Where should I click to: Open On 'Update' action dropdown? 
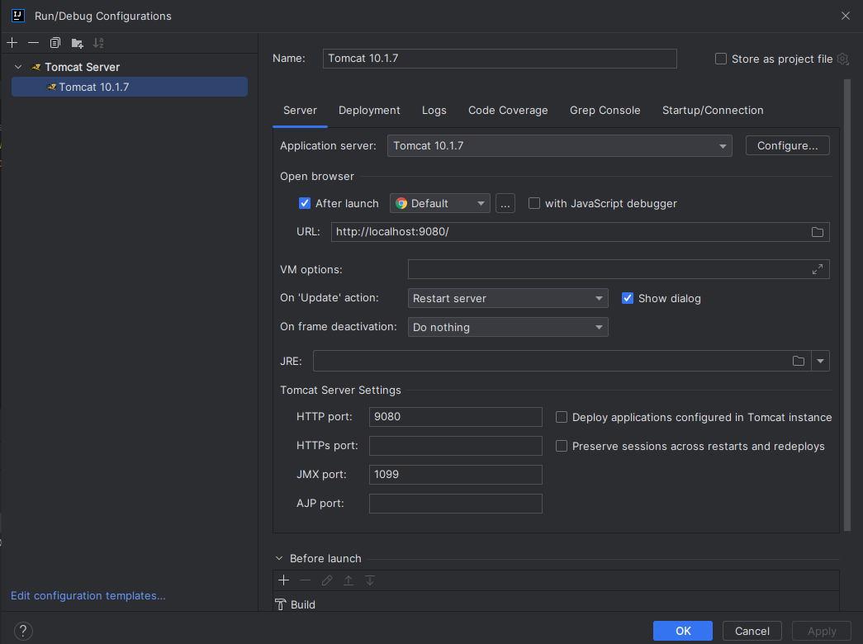507,298
